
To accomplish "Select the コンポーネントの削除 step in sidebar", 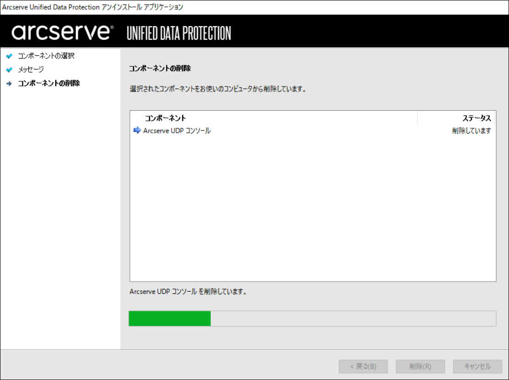I will click(48, 83).
